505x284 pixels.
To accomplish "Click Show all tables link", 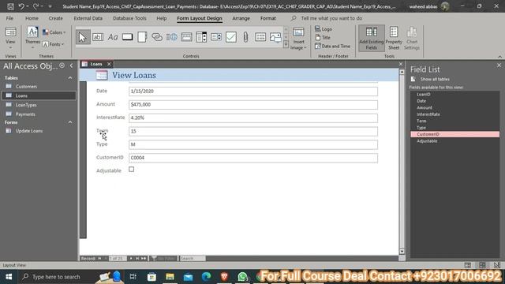I will (435, 79).
